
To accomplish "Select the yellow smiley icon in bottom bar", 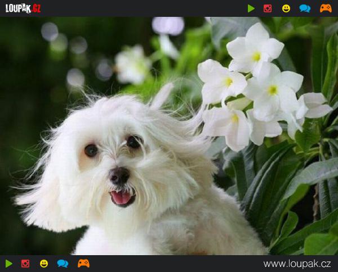I will pyautogui.click(x=44, y=264).
